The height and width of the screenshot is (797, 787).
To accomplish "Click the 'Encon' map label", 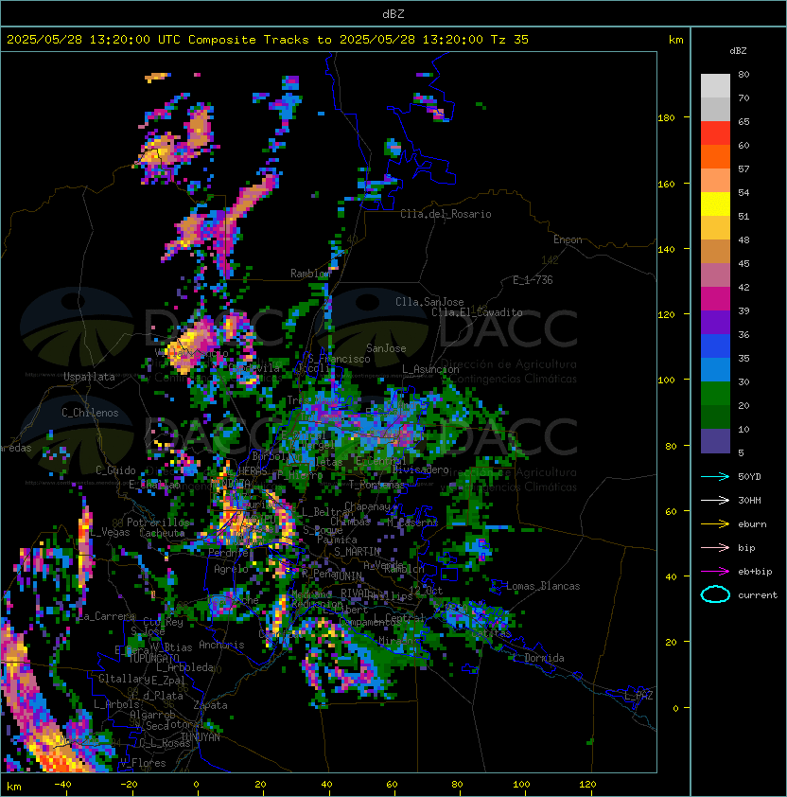I will 568,239.
